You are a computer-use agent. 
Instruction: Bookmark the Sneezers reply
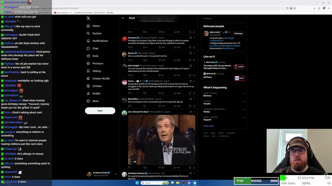point(190,47)
